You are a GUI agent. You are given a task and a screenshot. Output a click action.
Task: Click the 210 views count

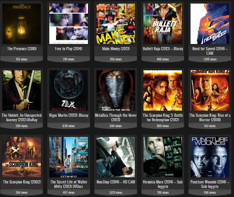click(69, 59)
